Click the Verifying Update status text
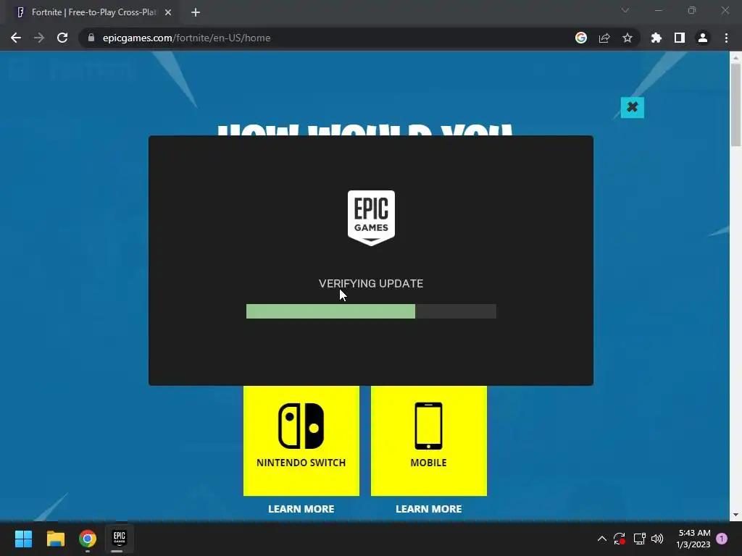This screenshot has width=742, height=556. coord(371,284)
